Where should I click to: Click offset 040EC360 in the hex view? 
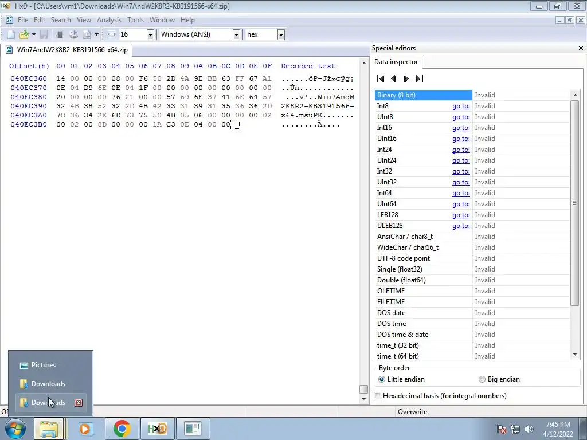click(x=29, y=78)
